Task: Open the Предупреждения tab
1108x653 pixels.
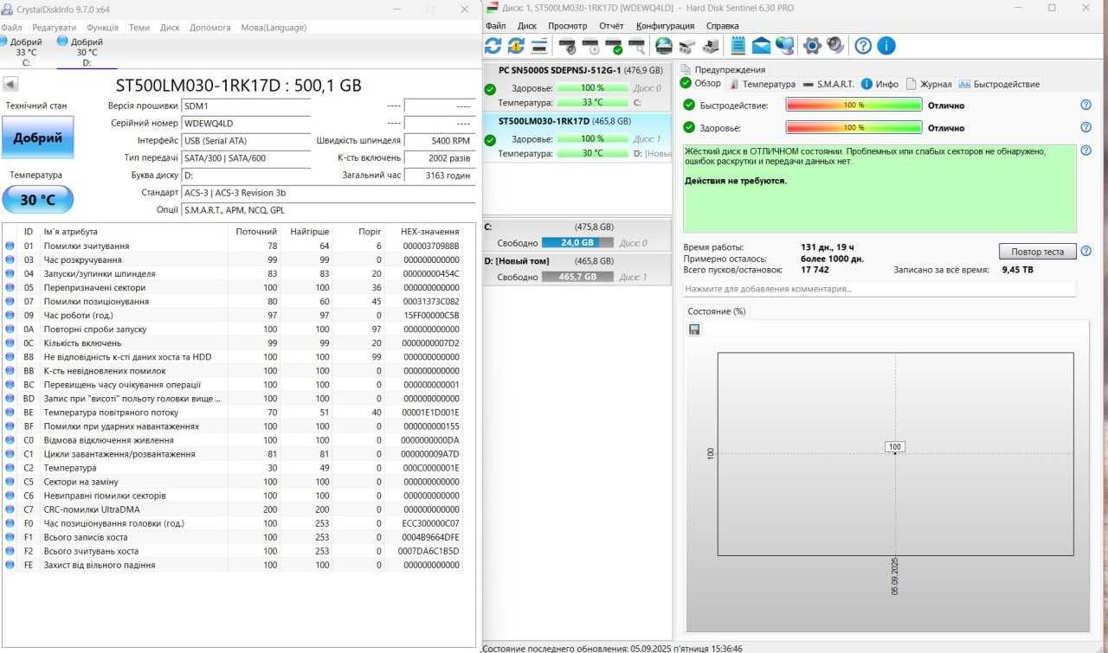Action: (x=723, y=69)
